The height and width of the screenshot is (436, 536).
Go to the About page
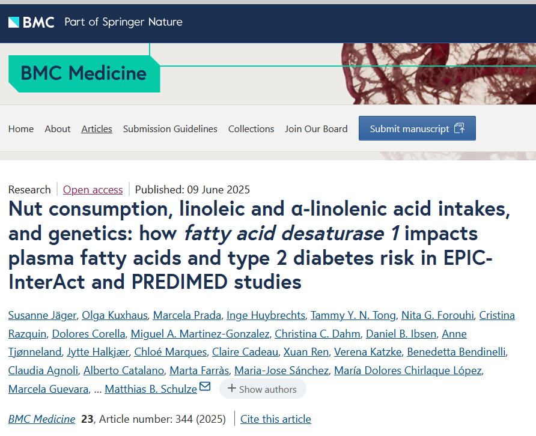pos(58,129)
